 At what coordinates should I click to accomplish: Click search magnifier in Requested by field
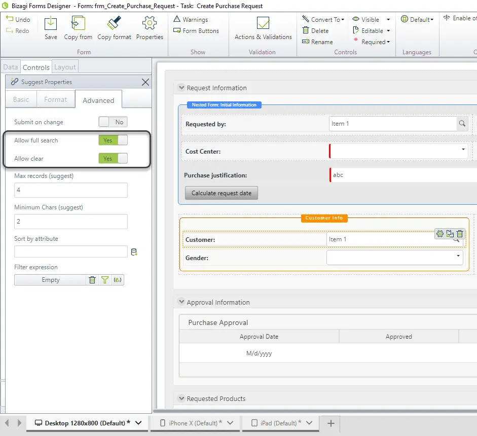pos(462,124)
